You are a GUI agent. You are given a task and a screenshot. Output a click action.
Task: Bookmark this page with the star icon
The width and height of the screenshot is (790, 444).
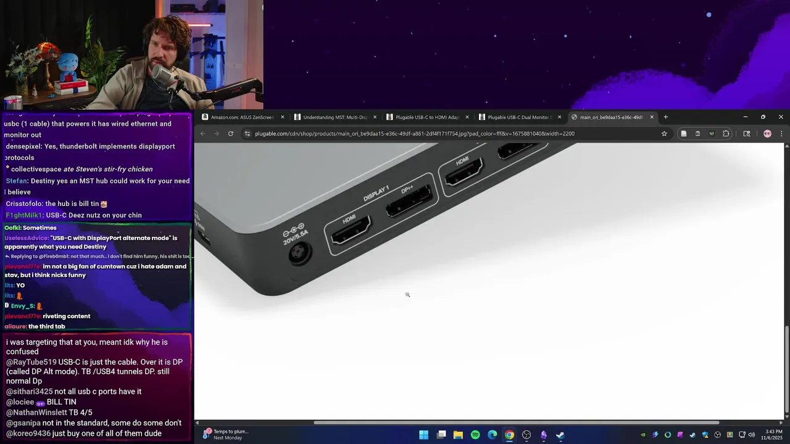point(664,133)
